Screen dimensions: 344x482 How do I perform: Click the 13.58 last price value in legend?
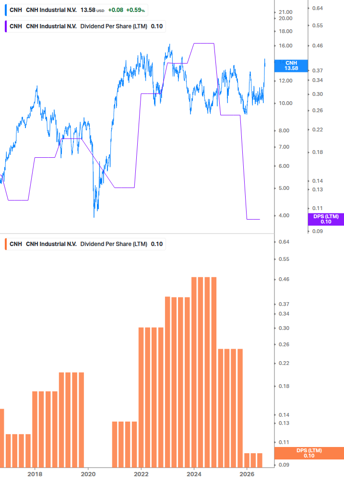point(88,10)
